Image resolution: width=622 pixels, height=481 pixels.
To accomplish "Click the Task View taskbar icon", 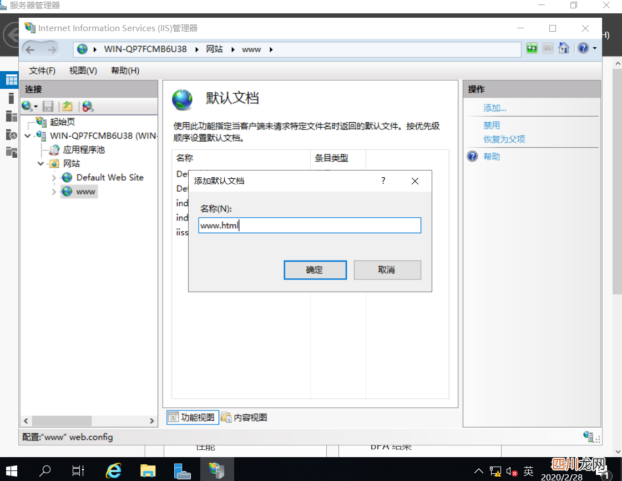I will pos(78,471).
